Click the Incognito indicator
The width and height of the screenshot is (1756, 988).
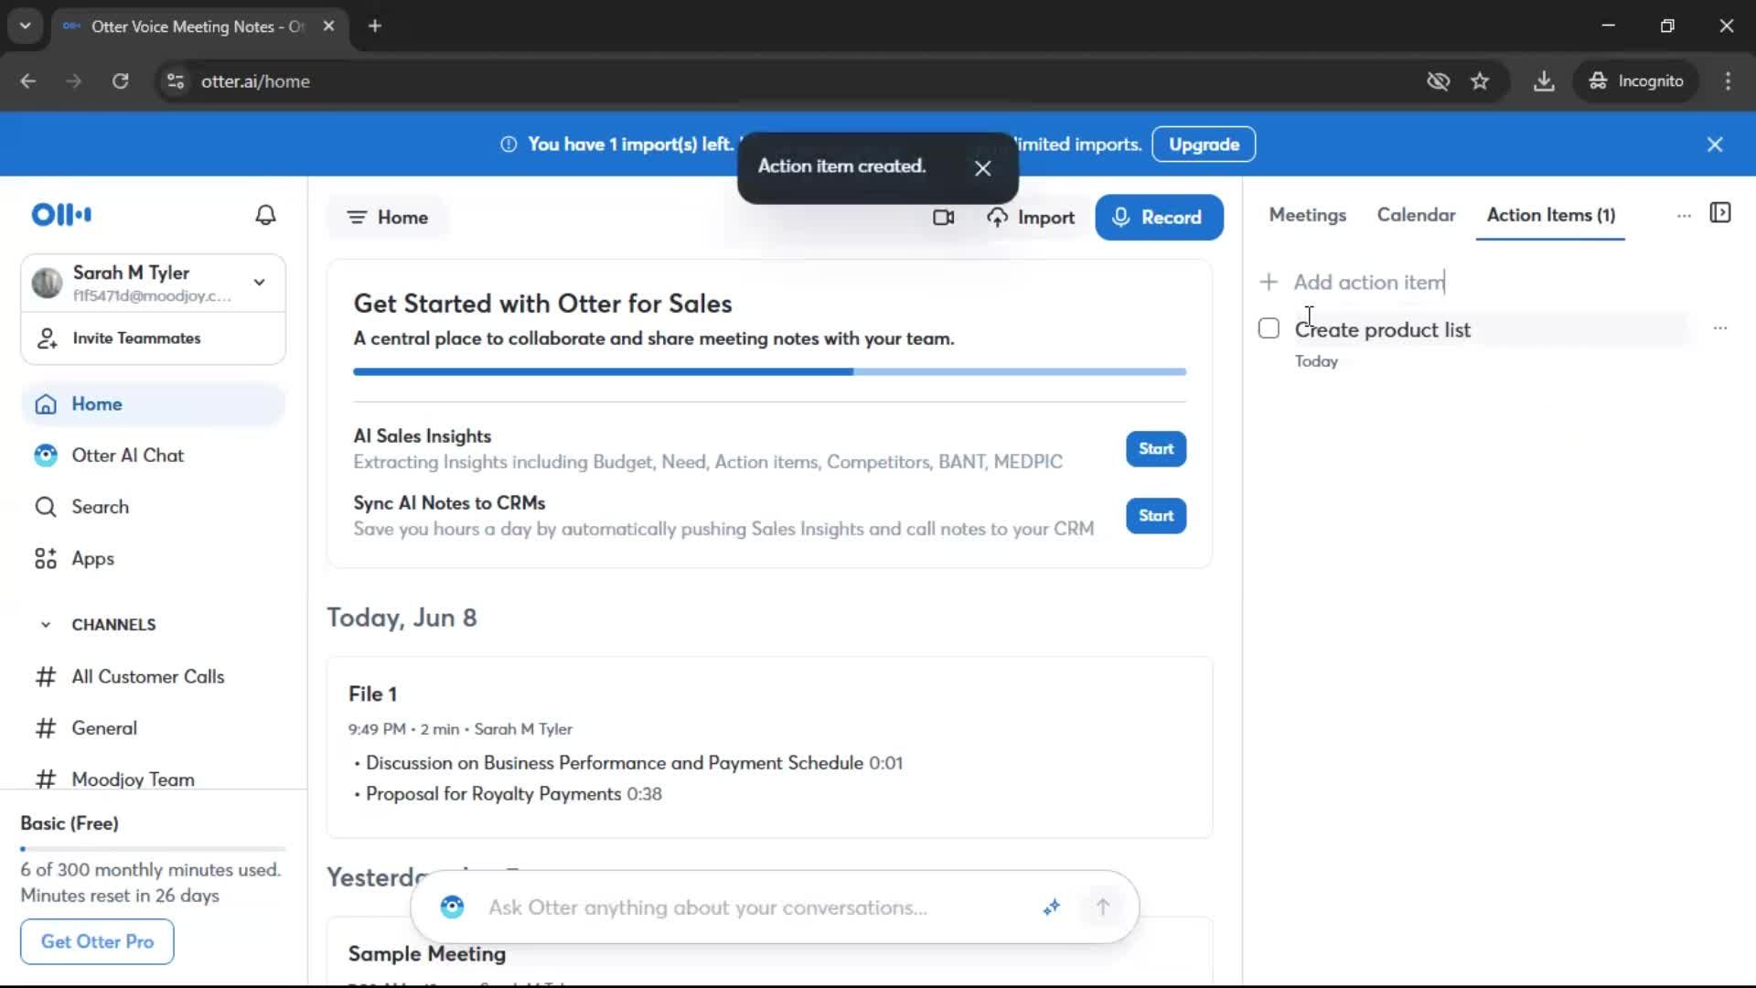pos(1637,81)
